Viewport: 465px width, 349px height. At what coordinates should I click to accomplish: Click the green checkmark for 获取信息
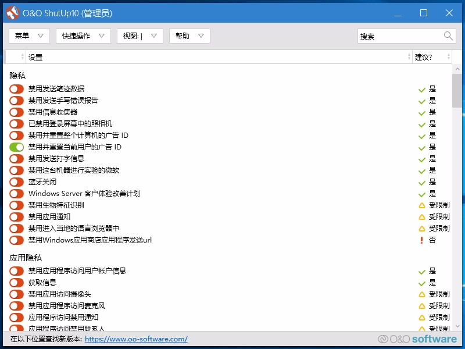422,283
